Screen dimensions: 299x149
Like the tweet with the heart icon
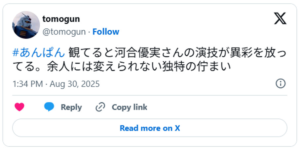(x=19, y=107)
